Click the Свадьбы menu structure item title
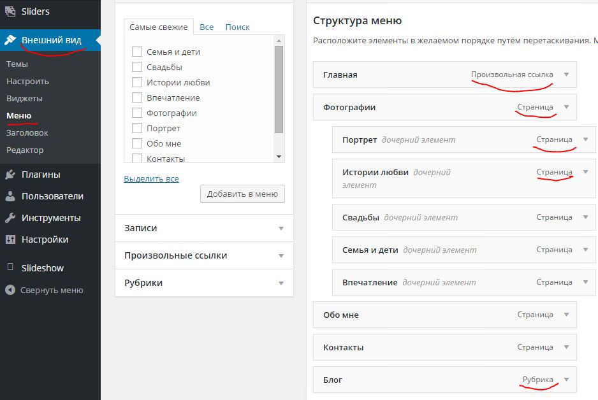Viewport: 598px width, 400px height. coord(360,218)
